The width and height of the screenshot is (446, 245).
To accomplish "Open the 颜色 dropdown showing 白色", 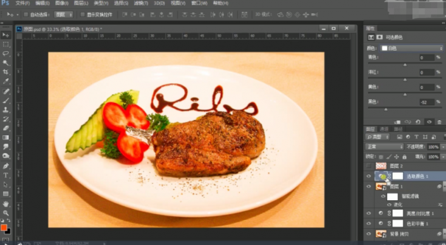I will [412, 48].
